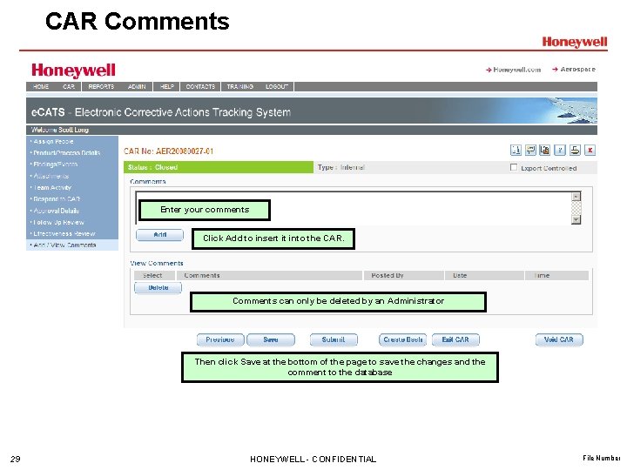Click the speech-bubble notes icon in CAR toolbar
Image resolution: width=627 pixels, height=470 pixels.
530,151
